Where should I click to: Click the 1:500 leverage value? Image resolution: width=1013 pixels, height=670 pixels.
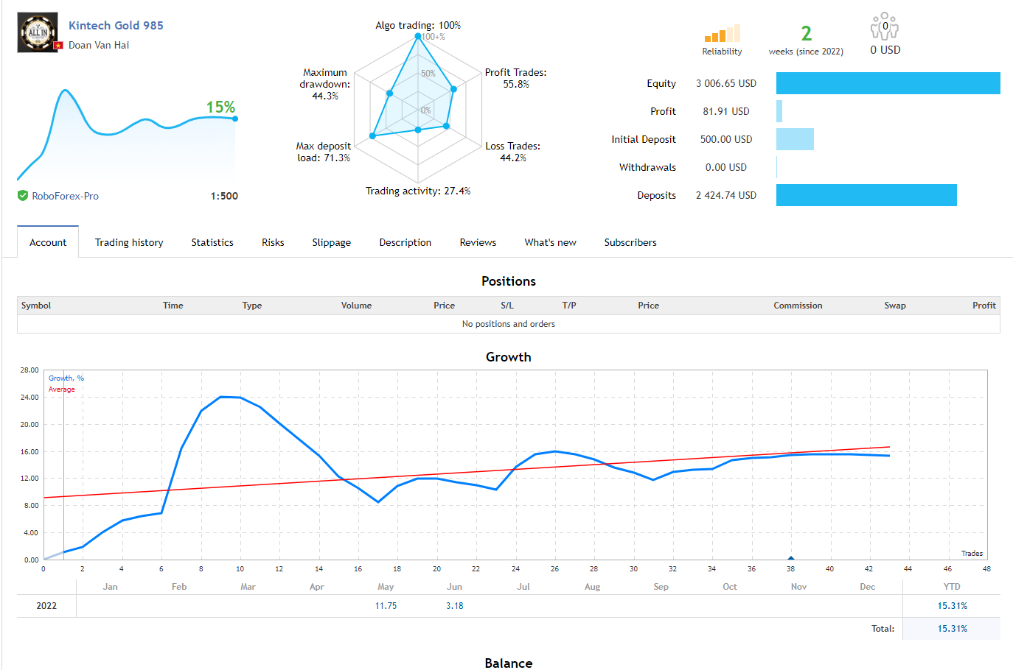tap(224, 196)
